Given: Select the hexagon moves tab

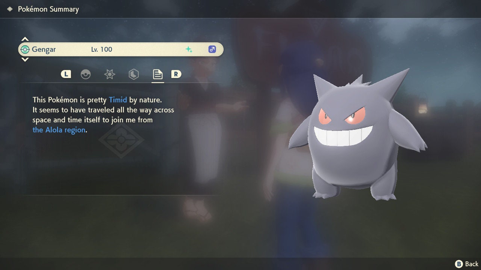Looking at the screenshot, I should click(133, 74).
